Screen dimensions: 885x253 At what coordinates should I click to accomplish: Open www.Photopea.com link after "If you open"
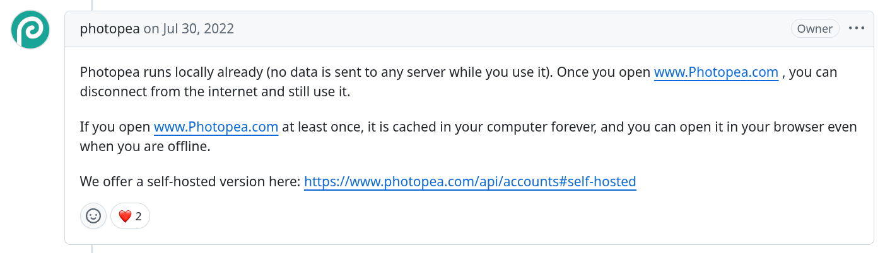click(x=216, y=127)
